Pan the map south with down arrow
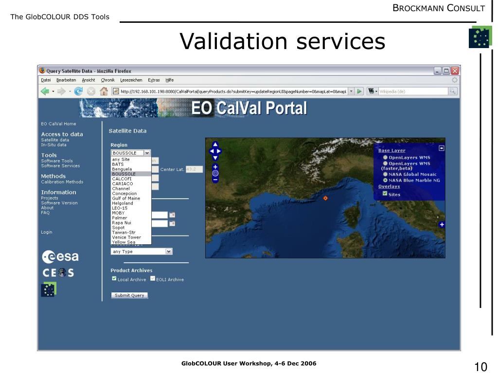Image resolution: width=498 pixels, height=373 pixels. [x=215, y=158]
